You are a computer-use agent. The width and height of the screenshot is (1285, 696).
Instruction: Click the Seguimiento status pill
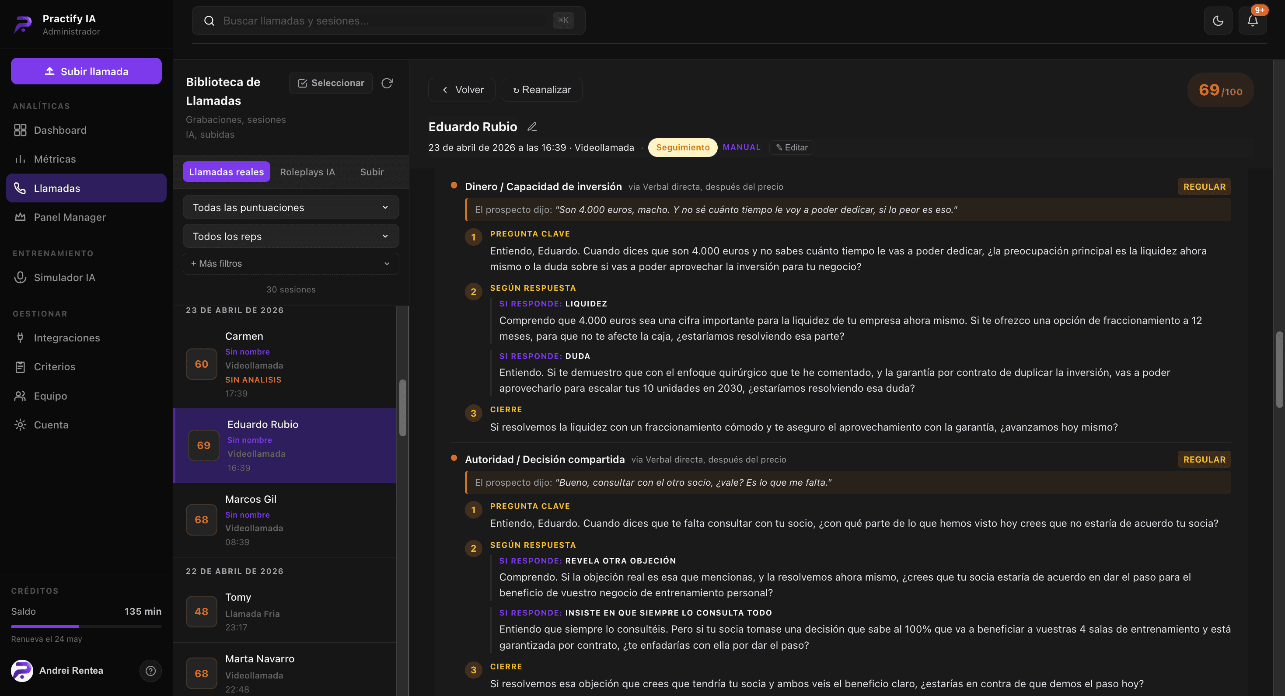coord(682,147)
